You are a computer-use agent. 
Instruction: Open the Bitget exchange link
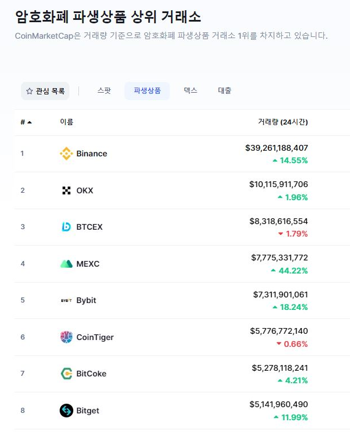pos(88,411)
